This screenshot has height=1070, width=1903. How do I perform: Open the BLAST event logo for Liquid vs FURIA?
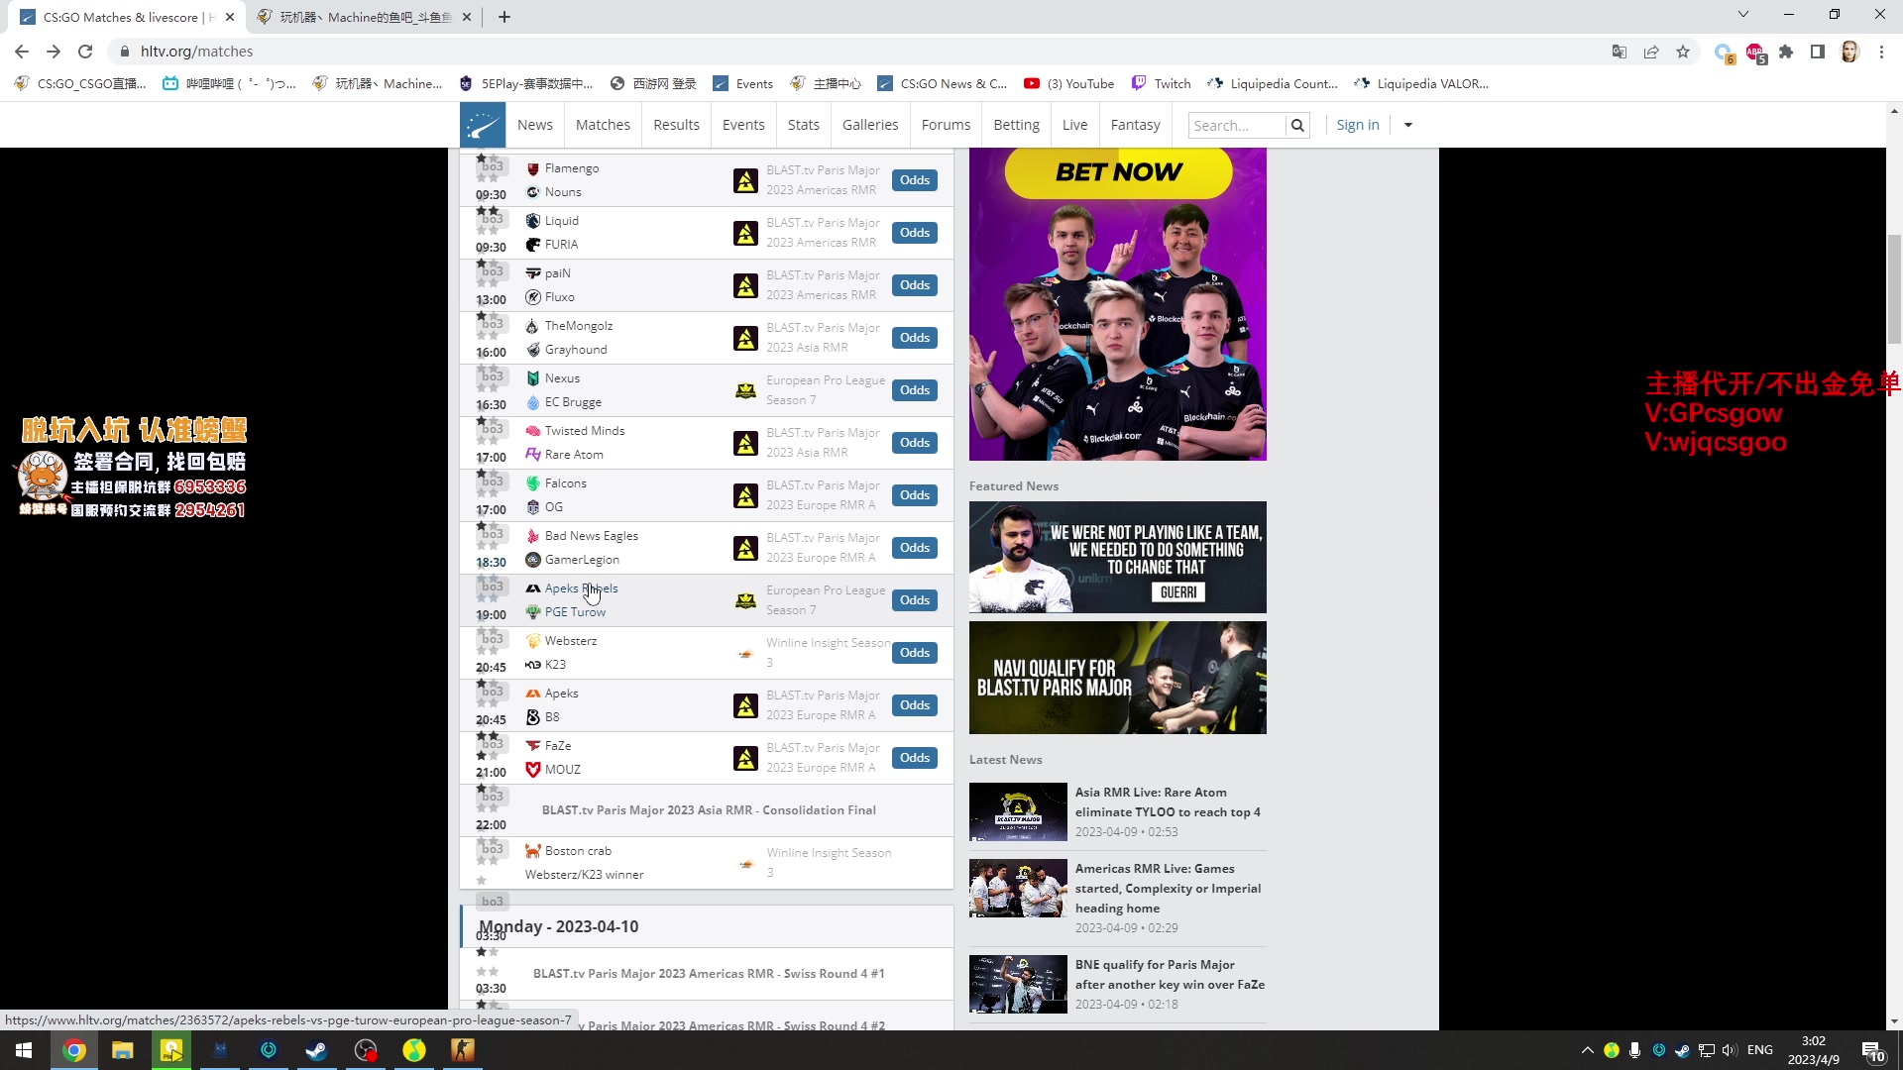745,233
